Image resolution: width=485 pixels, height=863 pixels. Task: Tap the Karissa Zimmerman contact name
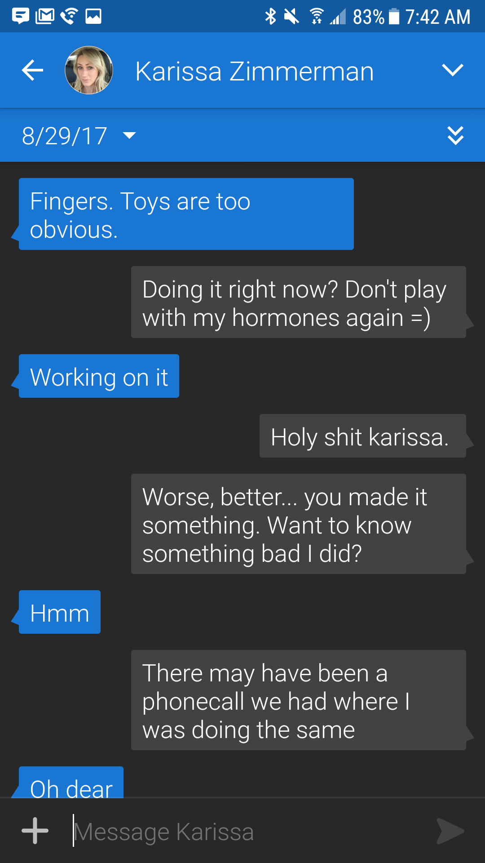(255, 71)
